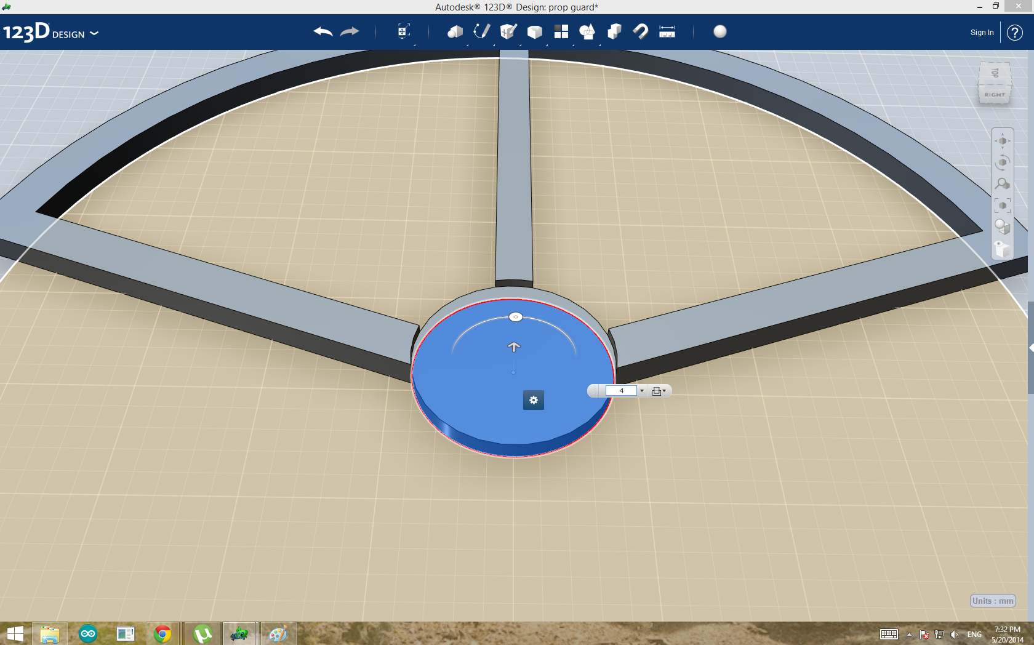The image size is (1034, 645).
Task: Click the volume speaker tray icon
Action: (954, 635)
